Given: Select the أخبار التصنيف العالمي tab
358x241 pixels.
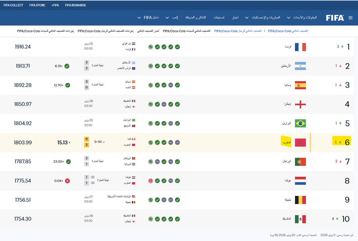Looking at the screenshot, I should pos(148,31).
